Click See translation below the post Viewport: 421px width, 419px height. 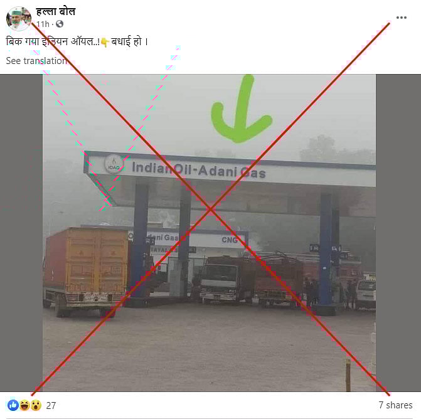click(x=36, y=61)
